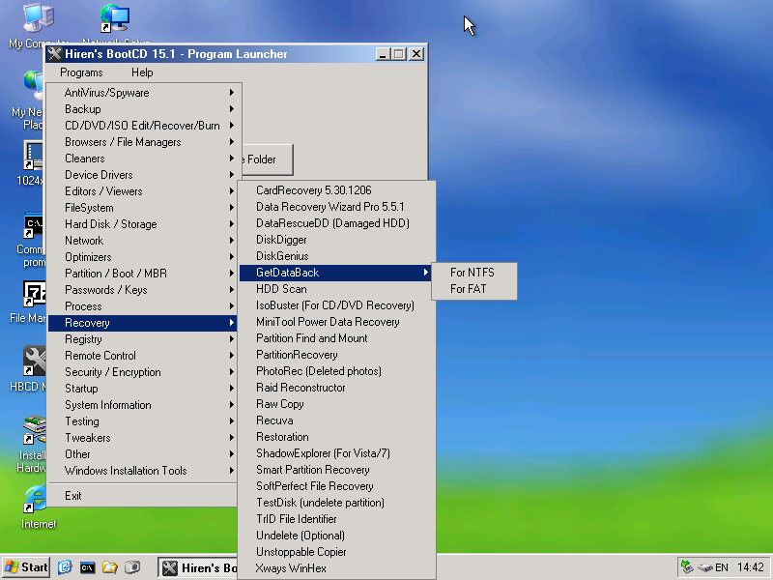Expand the Passwords / Keys submenu arrow
773x580 pixels.
pos(231,290)
